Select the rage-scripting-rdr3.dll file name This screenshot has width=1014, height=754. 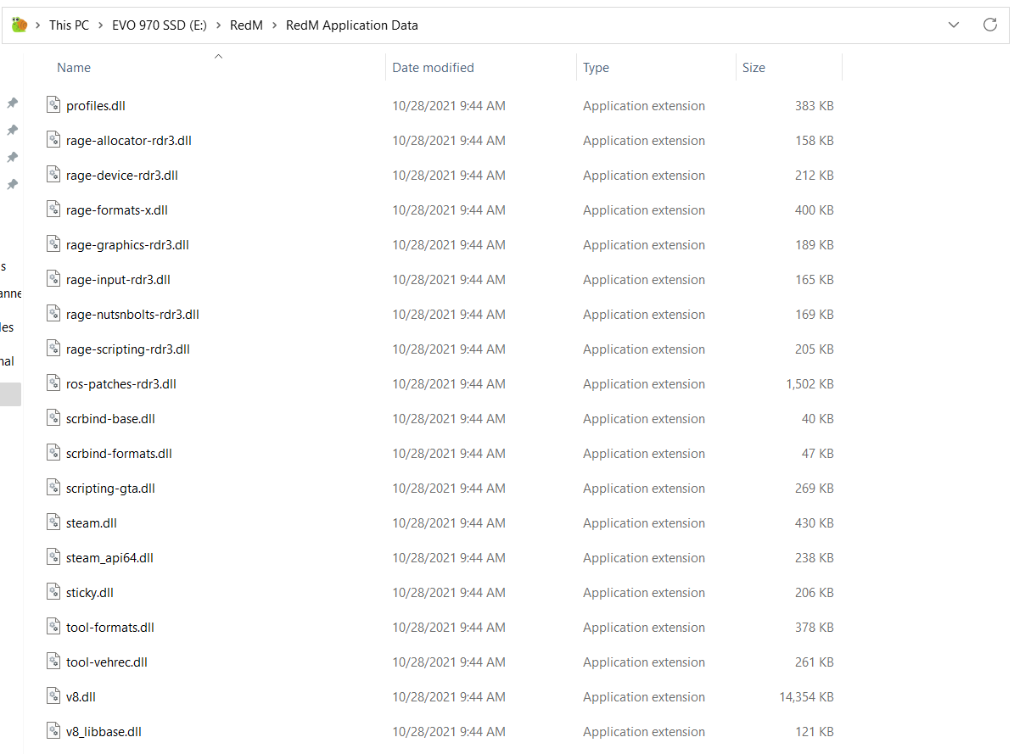pos(127,349)
